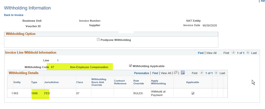
Task: Click First in Invoice Line Withhold Information
Action: tap(226, 53)
